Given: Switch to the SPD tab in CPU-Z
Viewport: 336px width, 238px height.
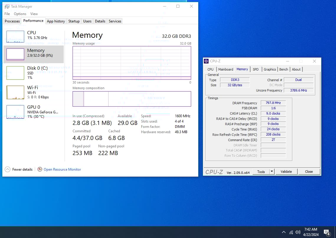Looking at the screenshot, I should (255, 69).
